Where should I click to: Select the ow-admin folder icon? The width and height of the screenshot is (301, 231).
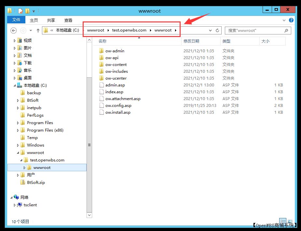(x=101, y=51)
